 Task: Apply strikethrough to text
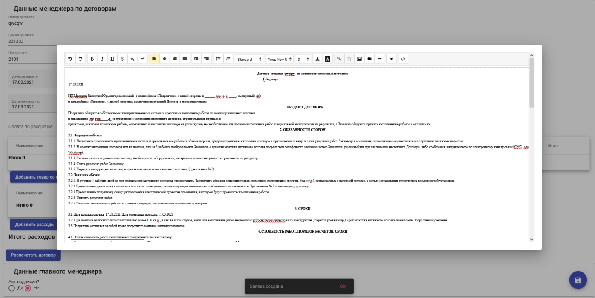[122, 59]
